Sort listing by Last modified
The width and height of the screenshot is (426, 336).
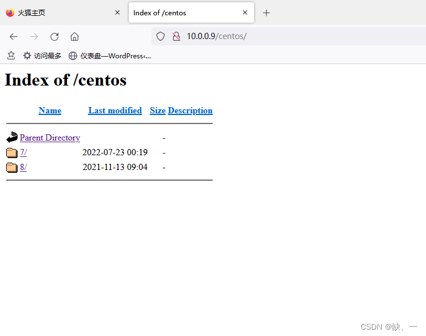(x=115, y=110)
